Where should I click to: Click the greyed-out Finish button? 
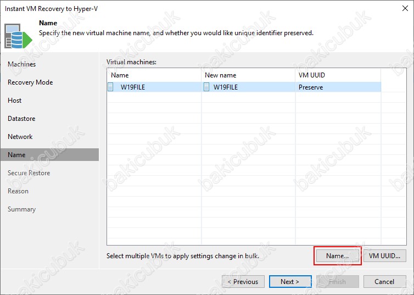pos(337,281)
